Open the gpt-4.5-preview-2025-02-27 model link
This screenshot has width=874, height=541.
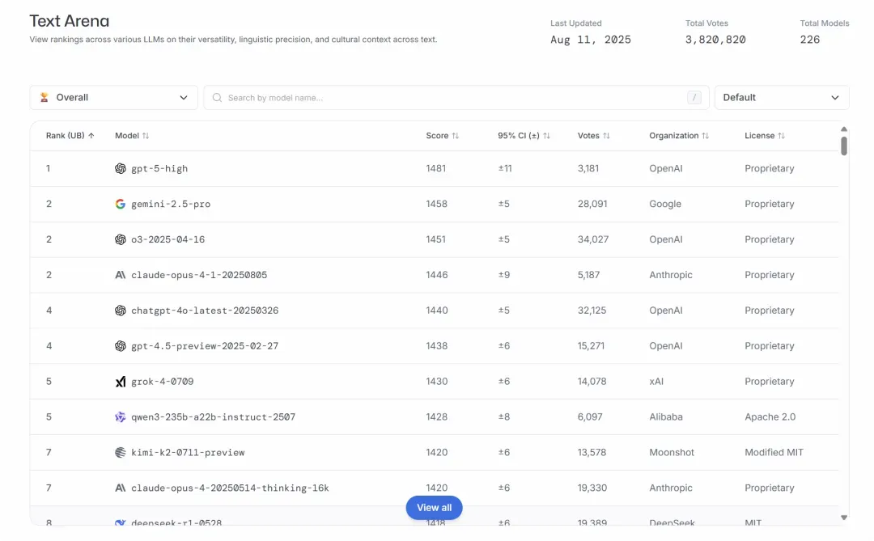point(205,346)
